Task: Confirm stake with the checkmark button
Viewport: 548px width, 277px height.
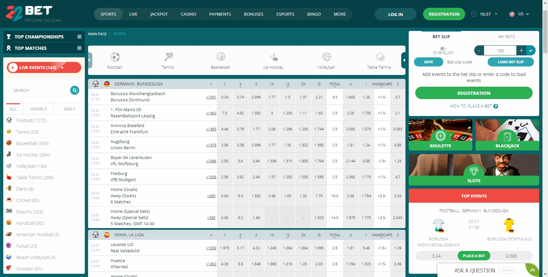Action: coord(531,51)
